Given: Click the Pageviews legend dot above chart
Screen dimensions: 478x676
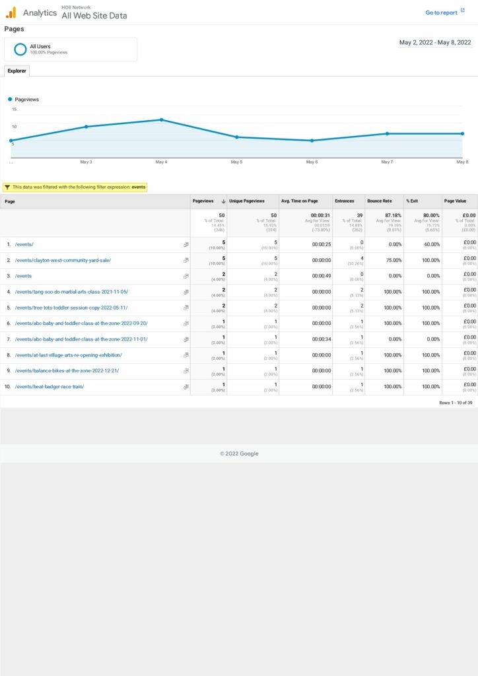Looking at the screenshot, I should coord(10,99).
